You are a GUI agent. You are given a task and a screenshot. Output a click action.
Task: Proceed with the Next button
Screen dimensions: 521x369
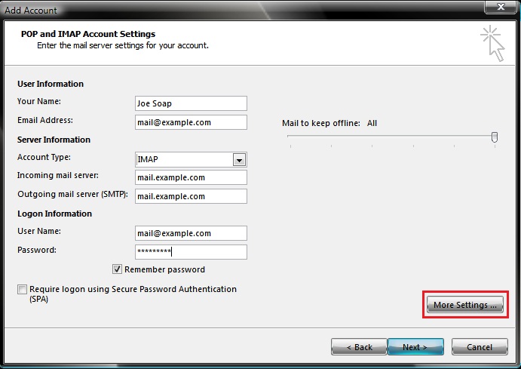(415, 347)
